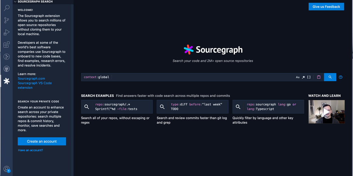
Task: Open the Source Control view
Action: point(6,20)
